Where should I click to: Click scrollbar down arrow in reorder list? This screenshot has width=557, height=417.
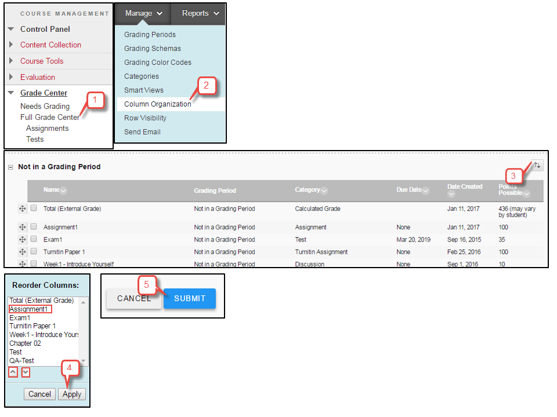(84, 361)
